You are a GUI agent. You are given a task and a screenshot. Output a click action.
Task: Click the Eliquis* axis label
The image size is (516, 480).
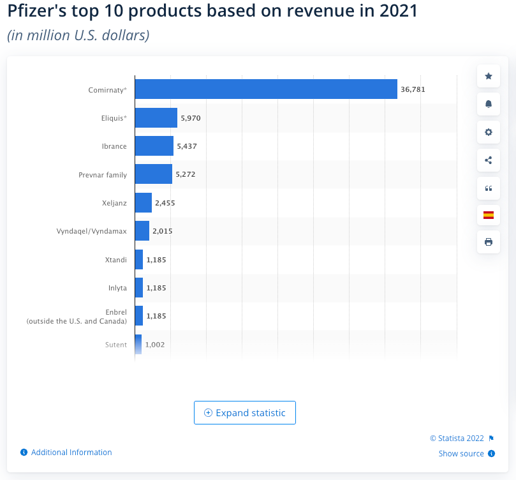pyautogui.click(x=114, y=118)
